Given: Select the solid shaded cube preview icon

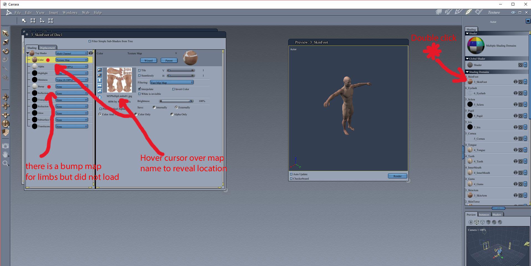Looking at the screenshot, I should click(488, 222).
